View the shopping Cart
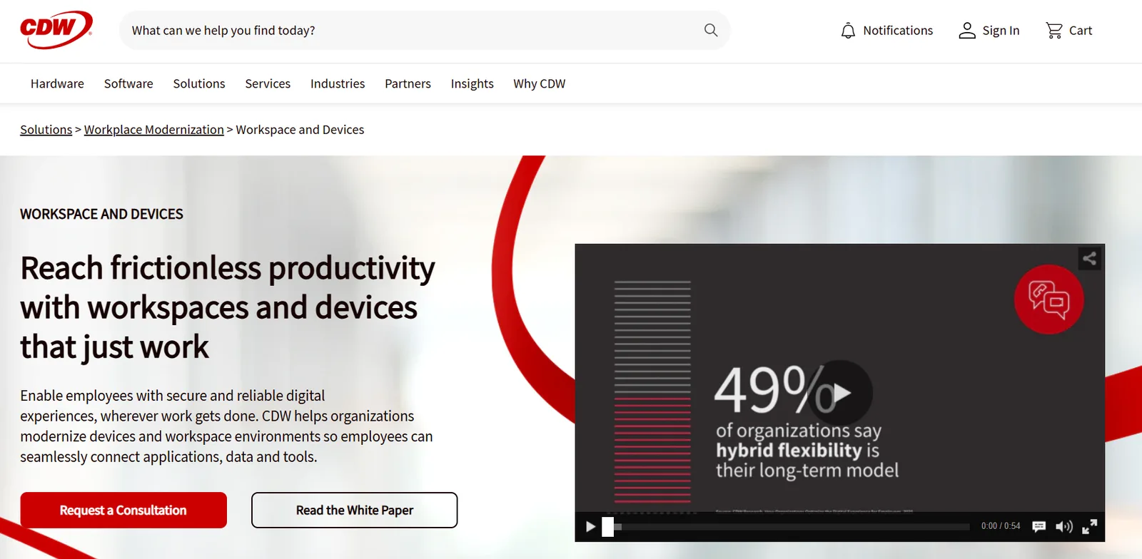The width and height of the screenshot is (1142, 559). [x=1068, y=31]
